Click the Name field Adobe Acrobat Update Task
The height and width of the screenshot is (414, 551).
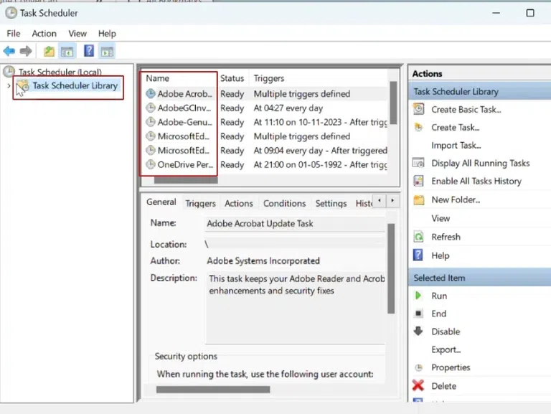click(294, 224)
